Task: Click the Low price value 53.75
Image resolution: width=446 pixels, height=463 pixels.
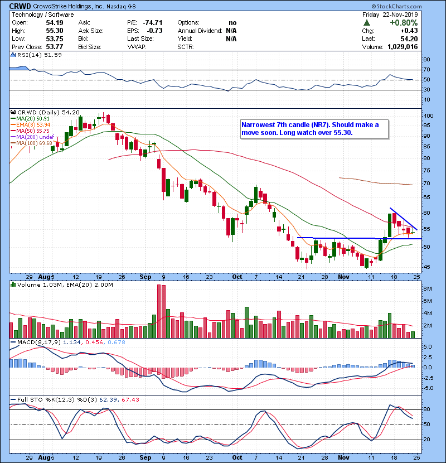Action: (x=55, y=38)
